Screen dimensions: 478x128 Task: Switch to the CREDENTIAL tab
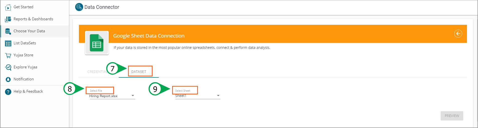[96, 72]
